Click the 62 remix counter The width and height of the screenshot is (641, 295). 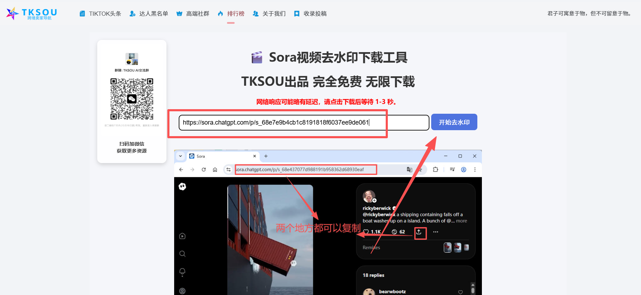398,232
